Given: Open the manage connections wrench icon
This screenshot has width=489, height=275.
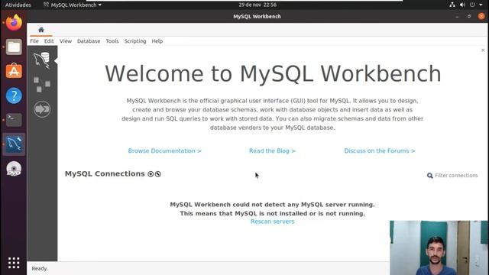Looking at the screenshot, I should pos(158,174).
